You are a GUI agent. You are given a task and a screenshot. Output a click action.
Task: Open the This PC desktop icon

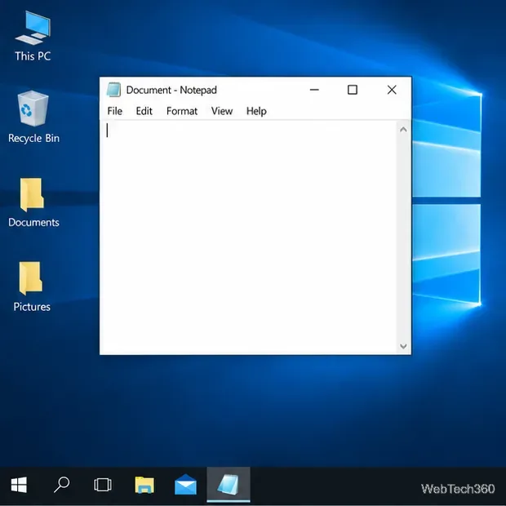[33, 35]
